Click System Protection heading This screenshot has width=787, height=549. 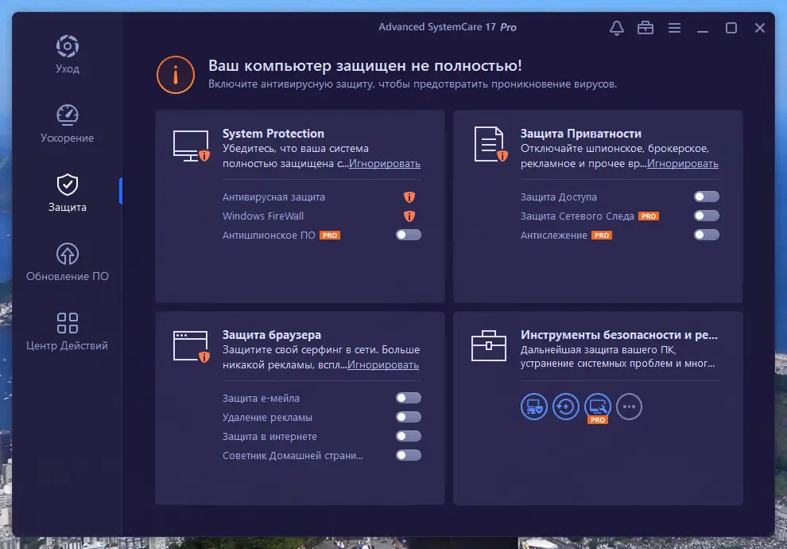click(273, 134)
